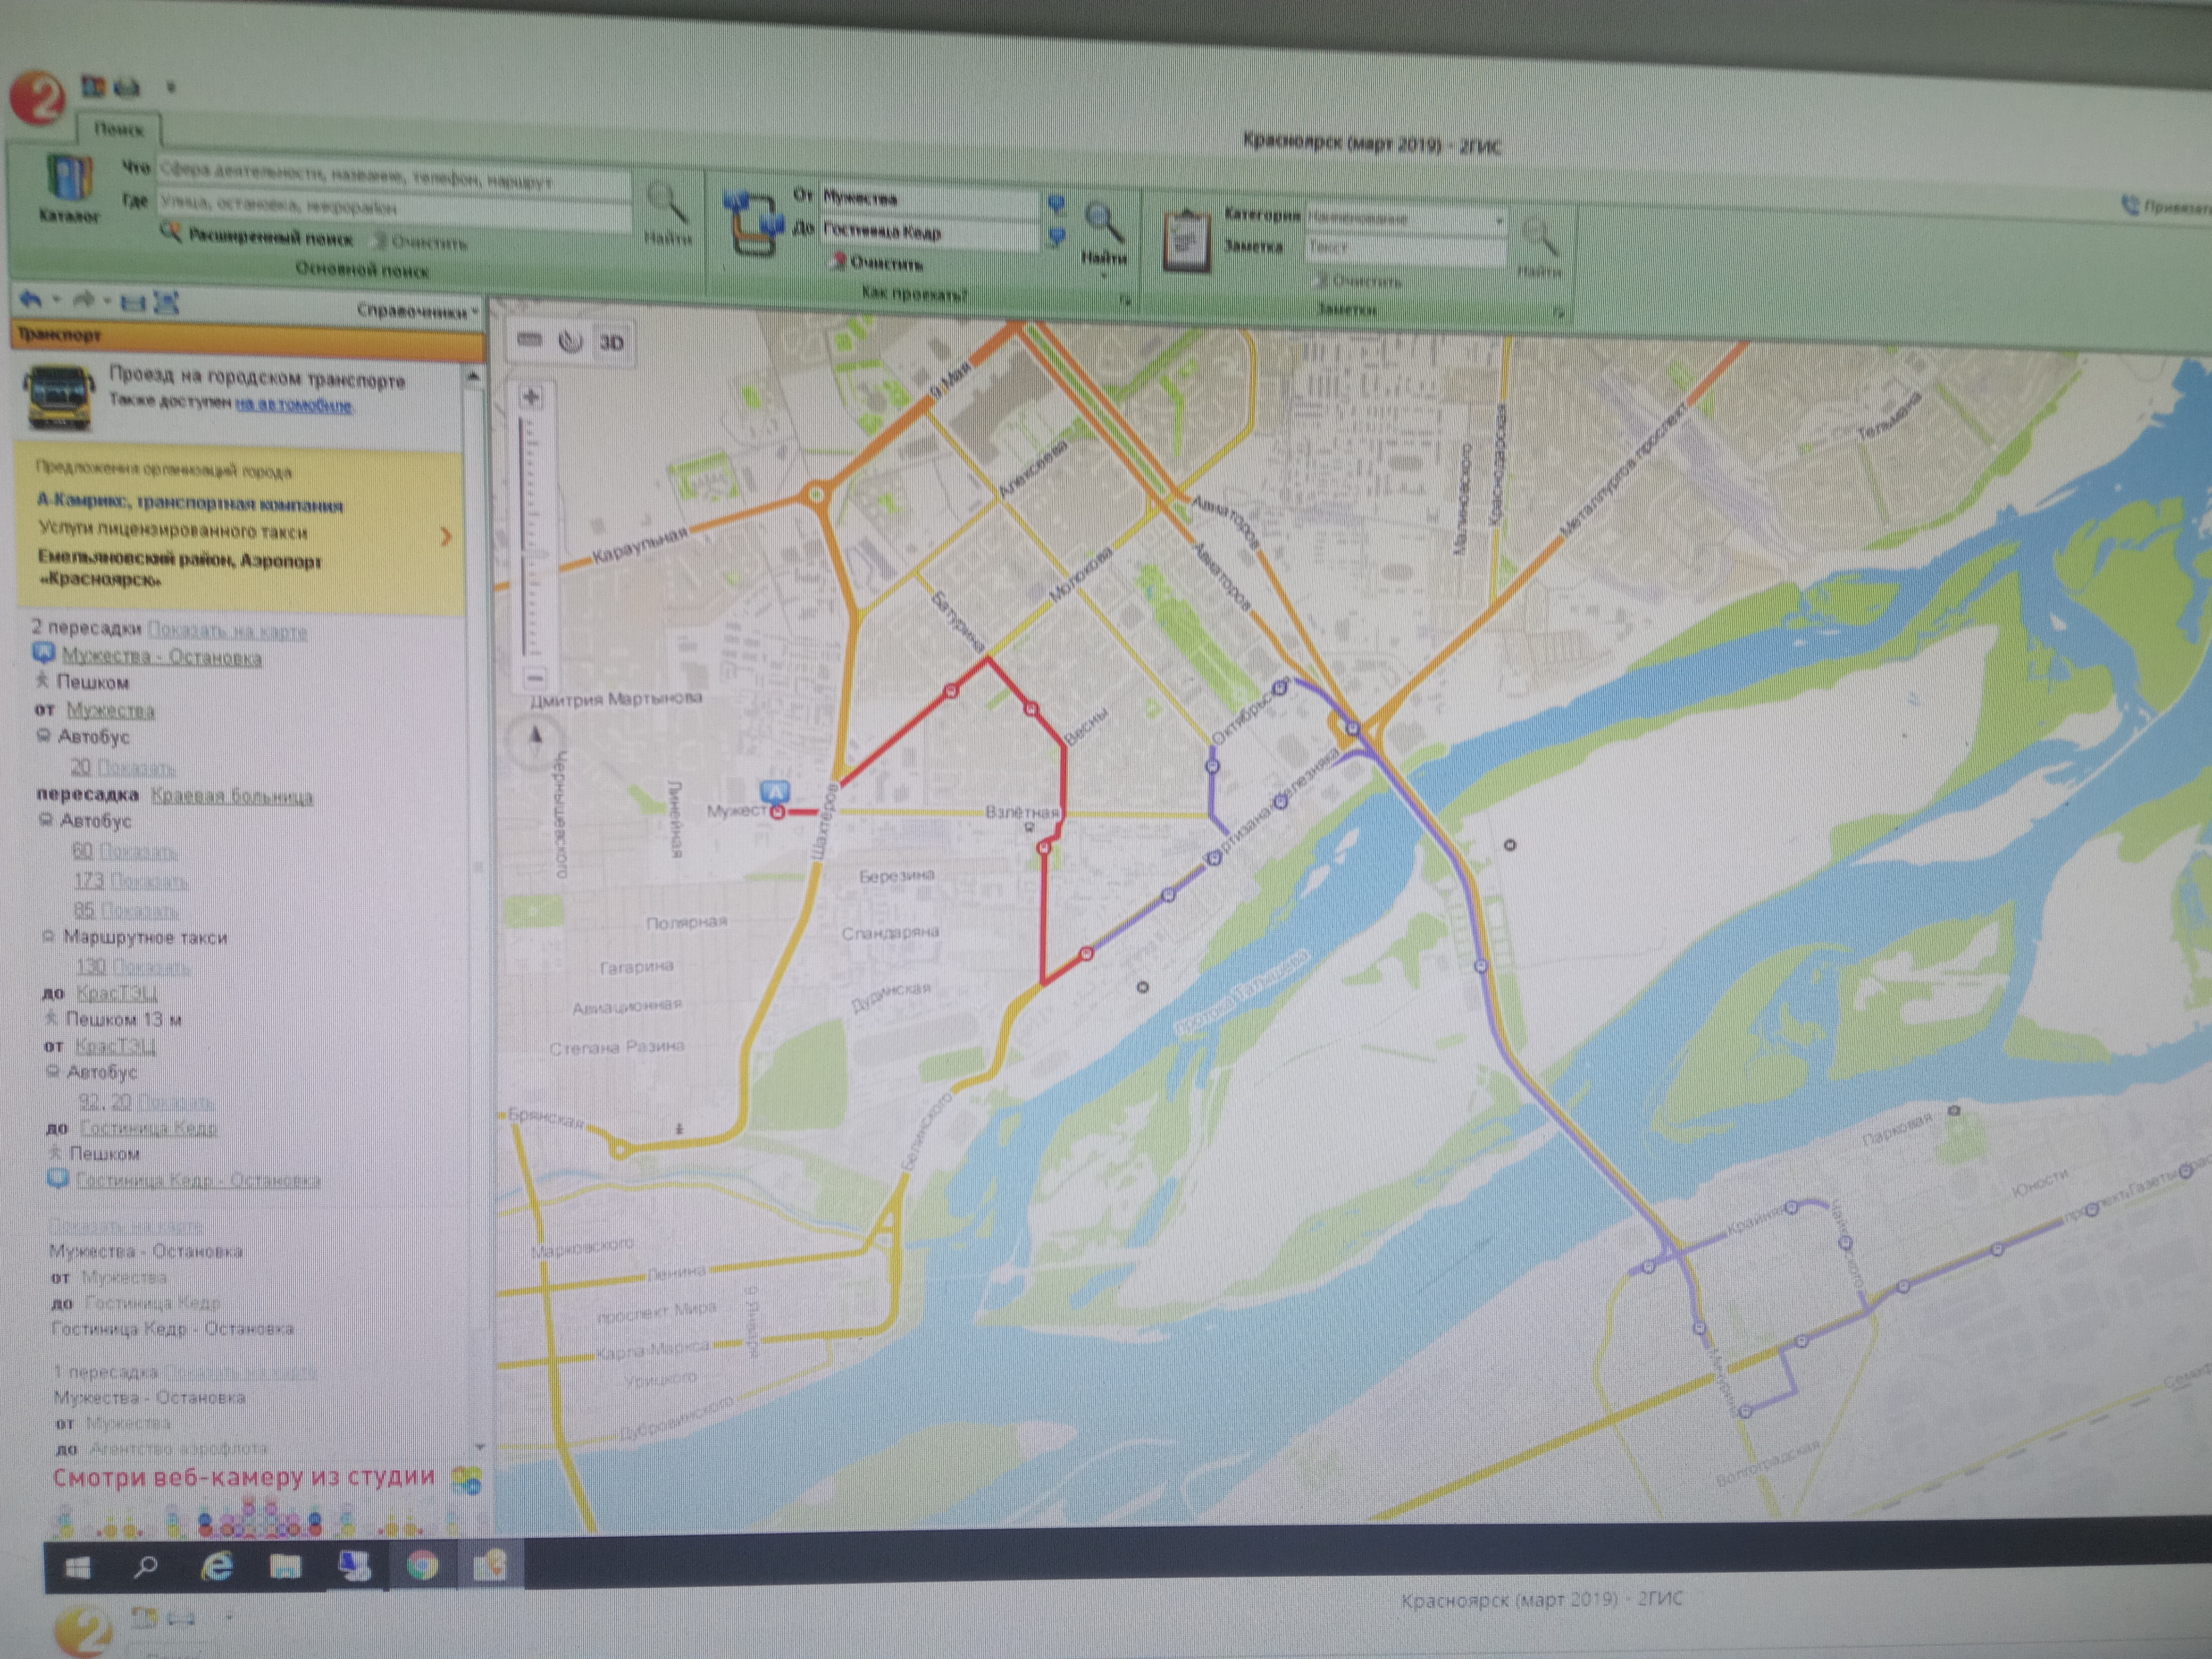This screenshot has height=1659, width=2212.
Task: Expand ad block with the orange chevron
Action: [446, 536]
